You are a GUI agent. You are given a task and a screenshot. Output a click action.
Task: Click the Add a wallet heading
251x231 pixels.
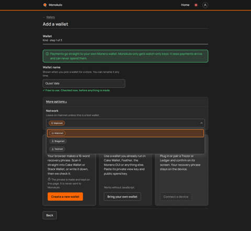[55, 24]
